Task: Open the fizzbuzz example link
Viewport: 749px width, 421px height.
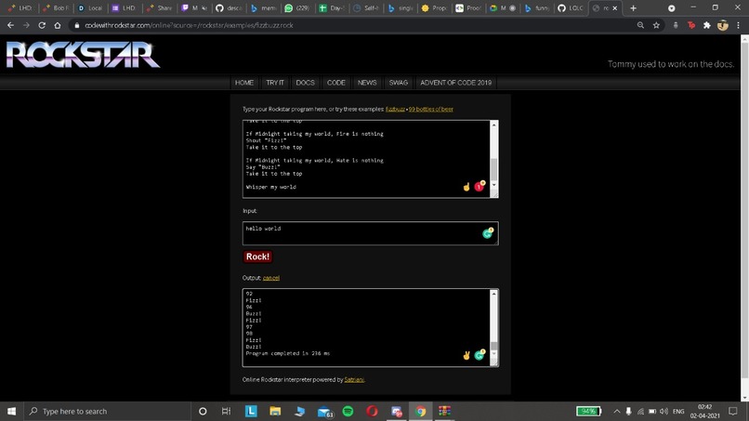Action: point(395,109)
